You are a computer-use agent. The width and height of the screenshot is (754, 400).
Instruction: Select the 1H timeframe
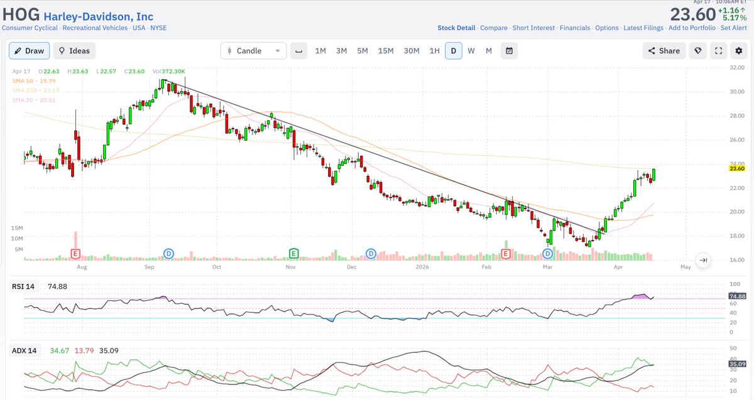tap(434, 51)
